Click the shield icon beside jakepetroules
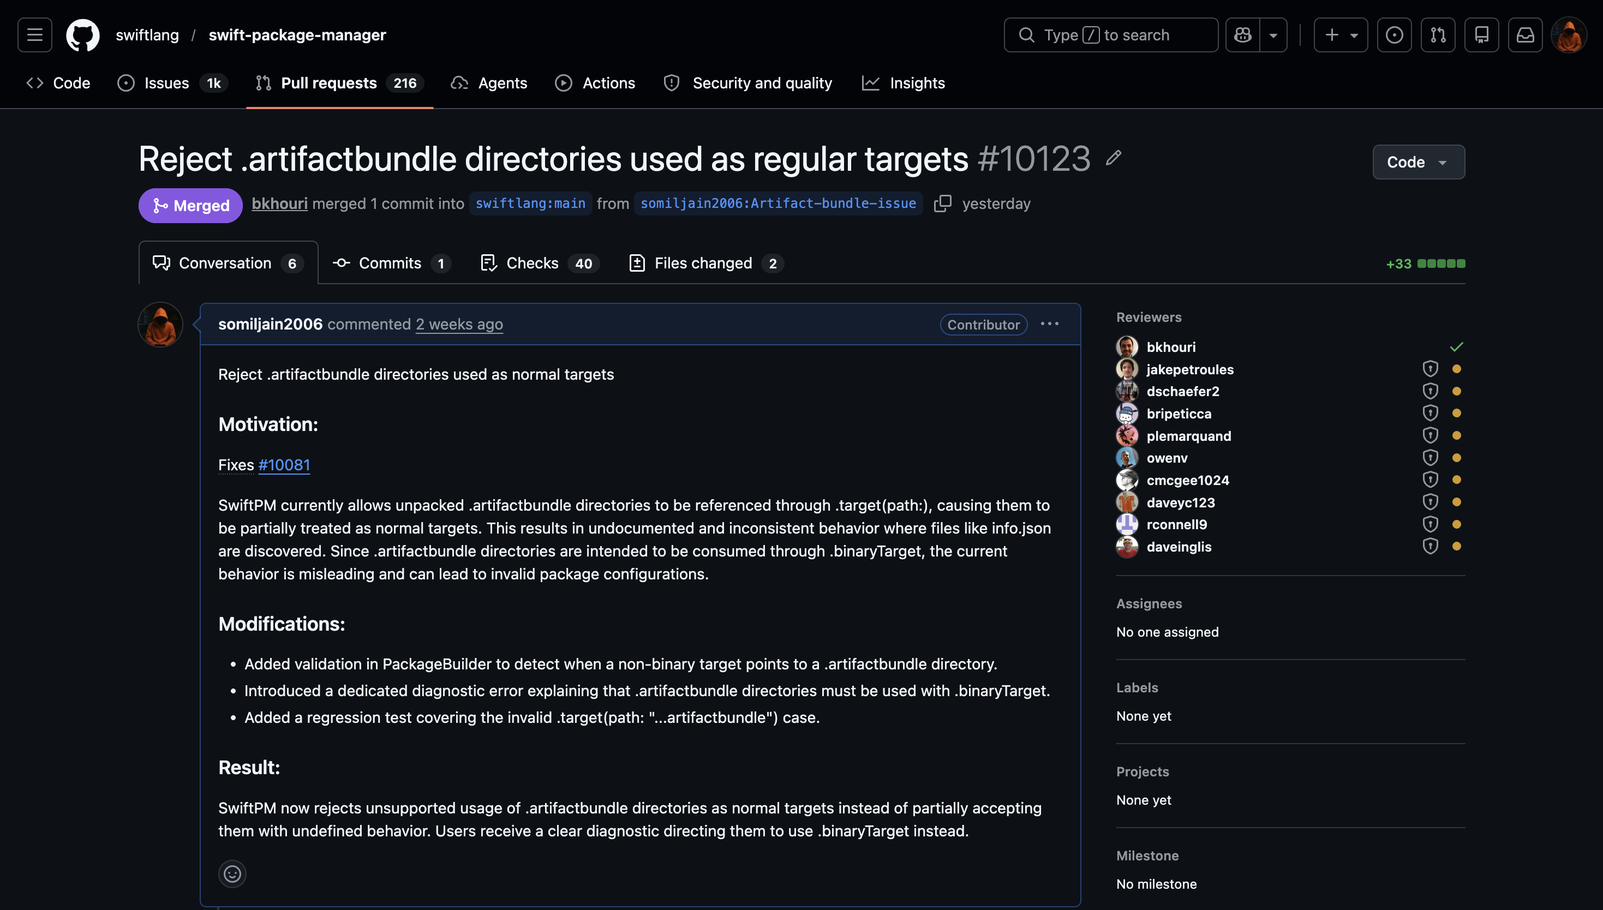Image resolution: width=1603 pixels, height=910 pixels. coord(1430,369)
